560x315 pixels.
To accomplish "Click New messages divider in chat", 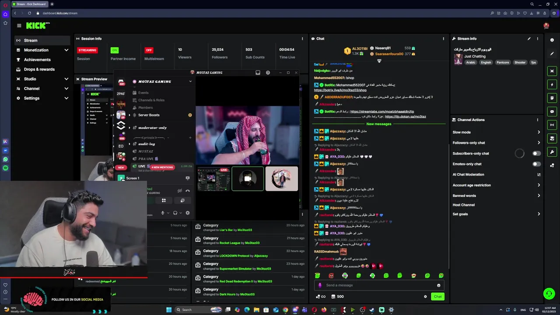I will (x=378, y=124).
